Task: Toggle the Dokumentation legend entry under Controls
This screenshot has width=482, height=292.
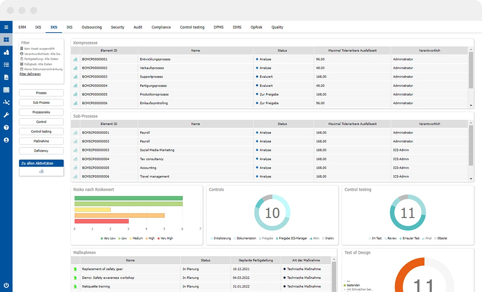Action: pos(245,238)
